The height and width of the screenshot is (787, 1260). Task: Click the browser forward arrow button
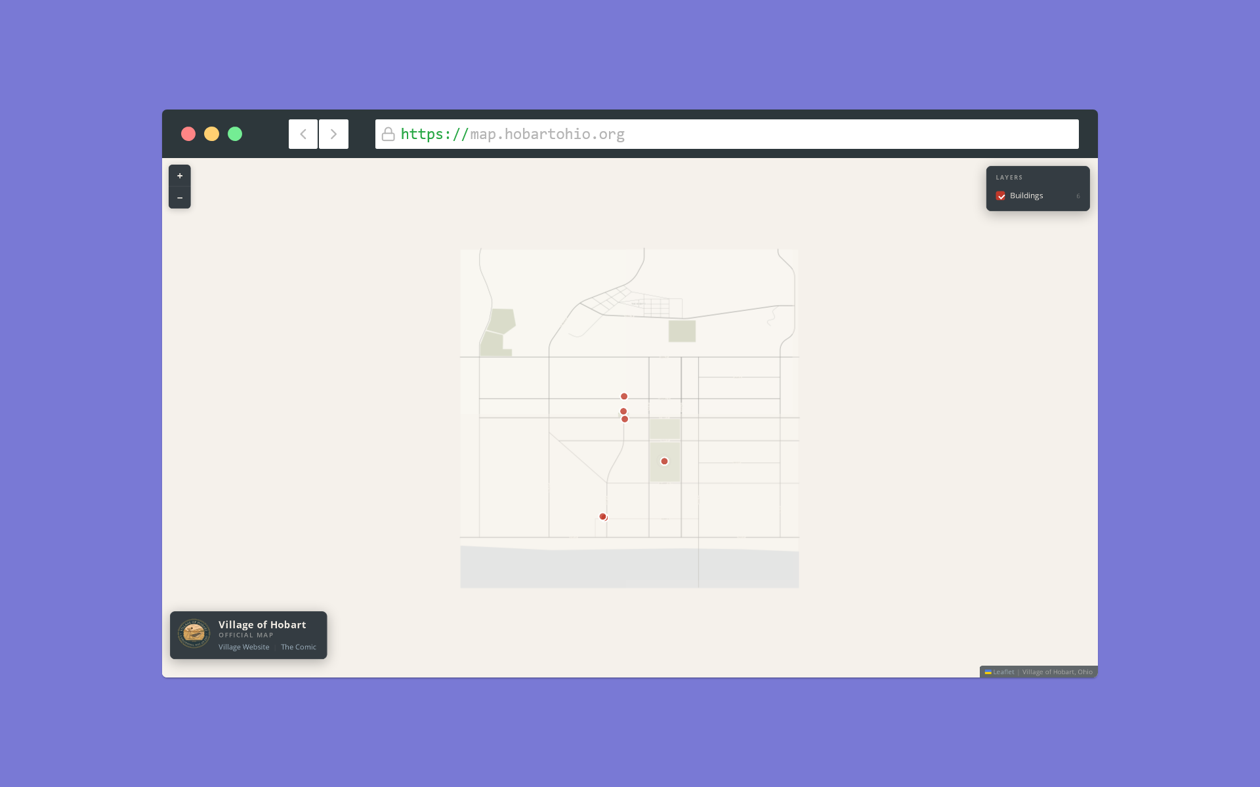pyautogui.click(x=333, y=134)
